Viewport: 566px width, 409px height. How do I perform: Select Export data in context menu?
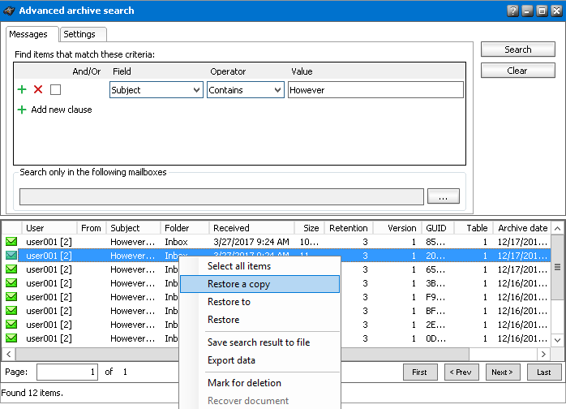[231, 360]
